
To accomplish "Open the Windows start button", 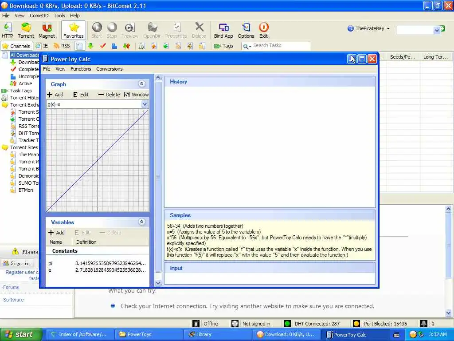I will [20, 335].
